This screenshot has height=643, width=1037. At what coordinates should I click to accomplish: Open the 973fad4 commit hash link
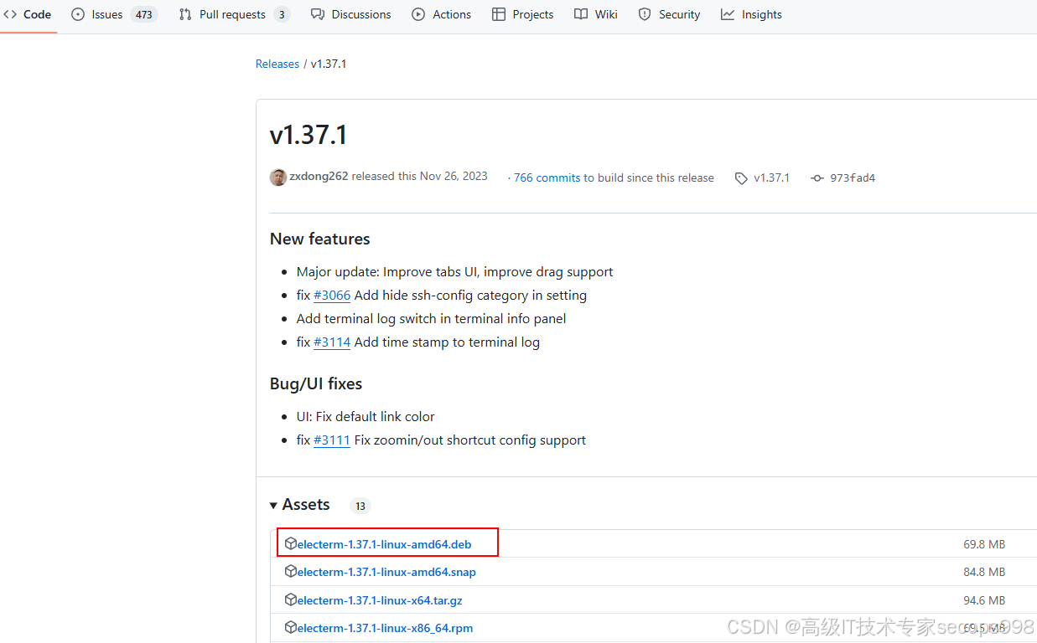[853, 177]
